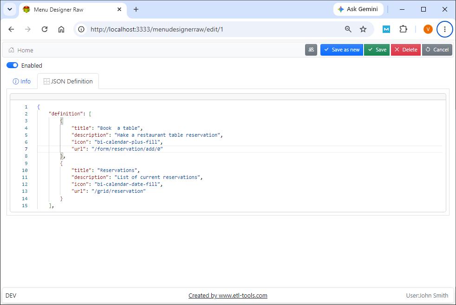The image size is (456, 305).
Task: Click line number 15 in gutter
Action: click(25, 205)
